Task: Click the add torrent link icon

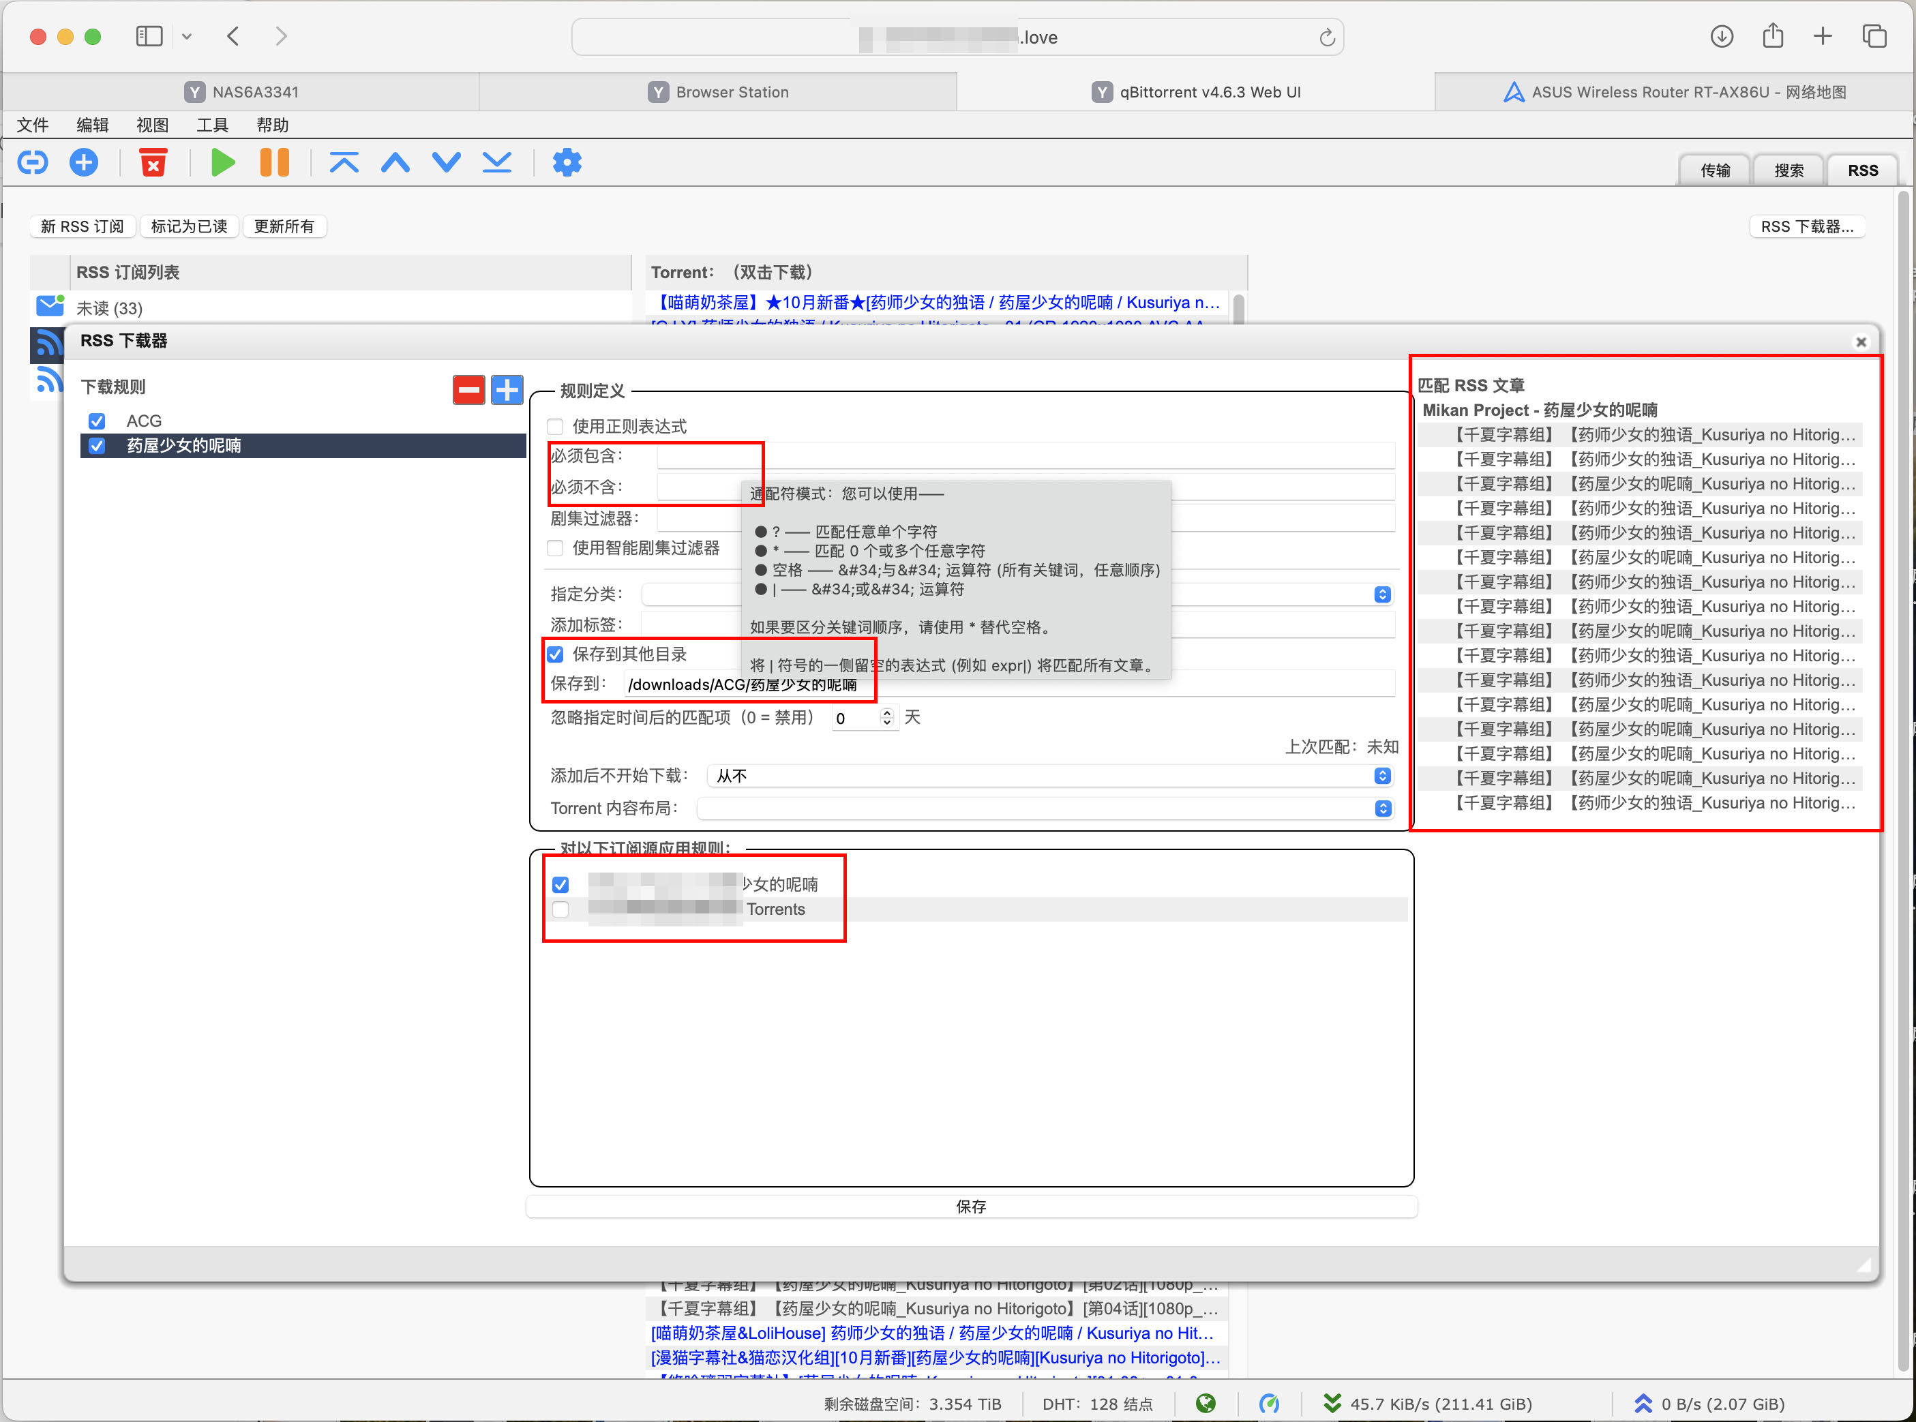Action: pos(33,162)
